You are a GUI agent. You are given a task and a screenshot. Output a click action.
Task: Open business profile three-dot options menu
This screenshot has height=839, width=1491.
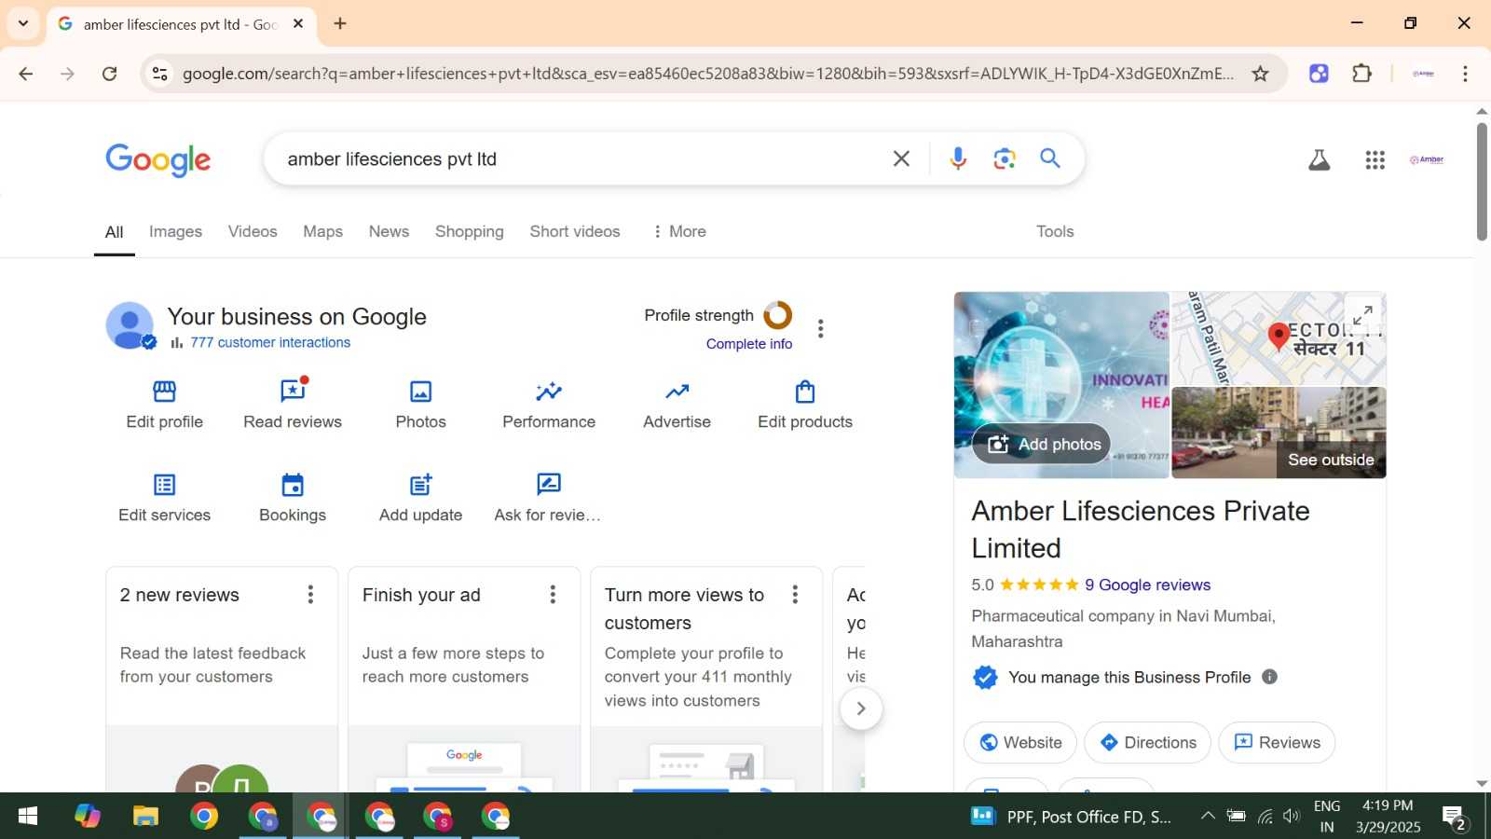[820, 328]
